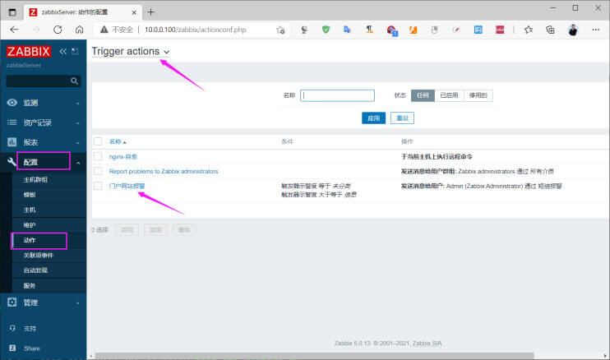
Task: Click the sidebar search magnifier icon
Action: point(74,81)
